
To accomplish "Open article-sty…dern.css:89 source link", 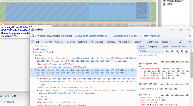I will 175,62.
